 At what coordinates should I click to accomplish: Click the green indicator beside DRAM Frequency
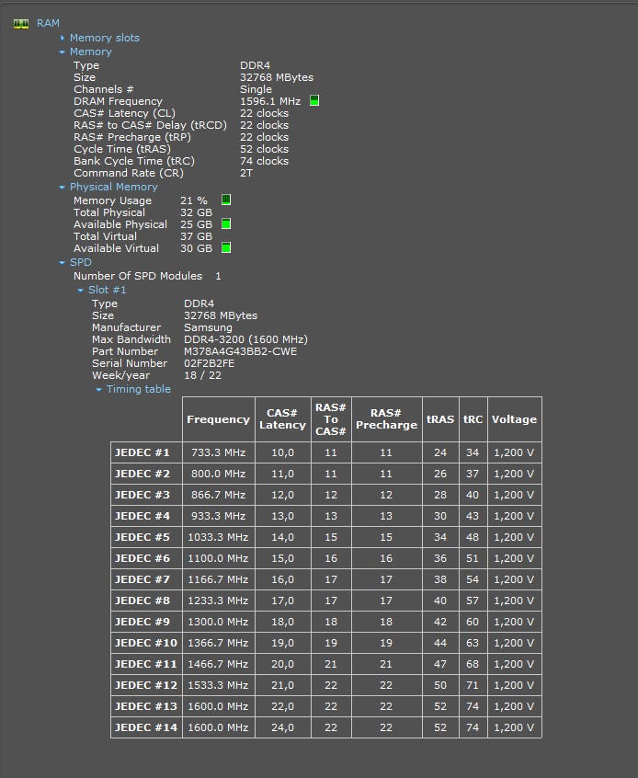coord(314,101)
